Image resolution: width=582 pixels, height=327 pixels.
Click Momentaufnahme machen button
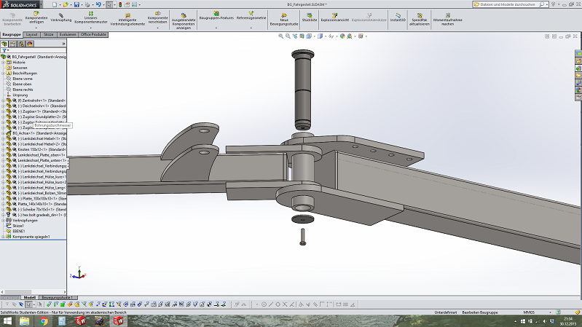click(448, 14)
